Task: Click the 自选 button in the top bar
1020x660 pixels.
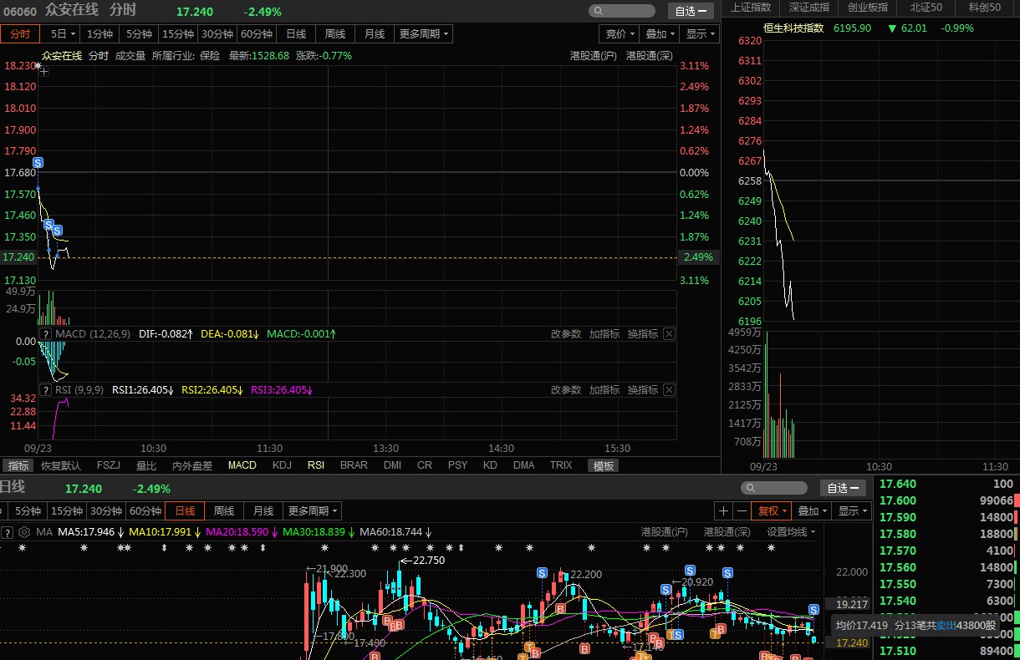Action: click(691, 11)
